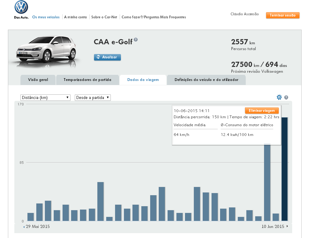Click the 64 km/h average speed value
Image resolution: width=312 pixels, height=238 pixels.
181,135
